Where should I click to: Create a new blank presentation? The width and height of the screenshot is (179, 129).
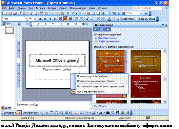[x=5, y=13]
